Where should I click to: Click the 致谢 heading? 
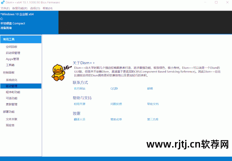[77, 113]
